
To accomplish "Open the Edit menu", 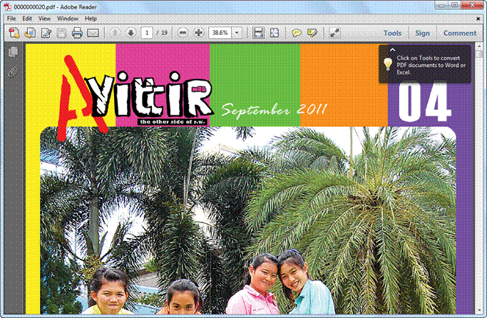I will [x=27, y=19].
